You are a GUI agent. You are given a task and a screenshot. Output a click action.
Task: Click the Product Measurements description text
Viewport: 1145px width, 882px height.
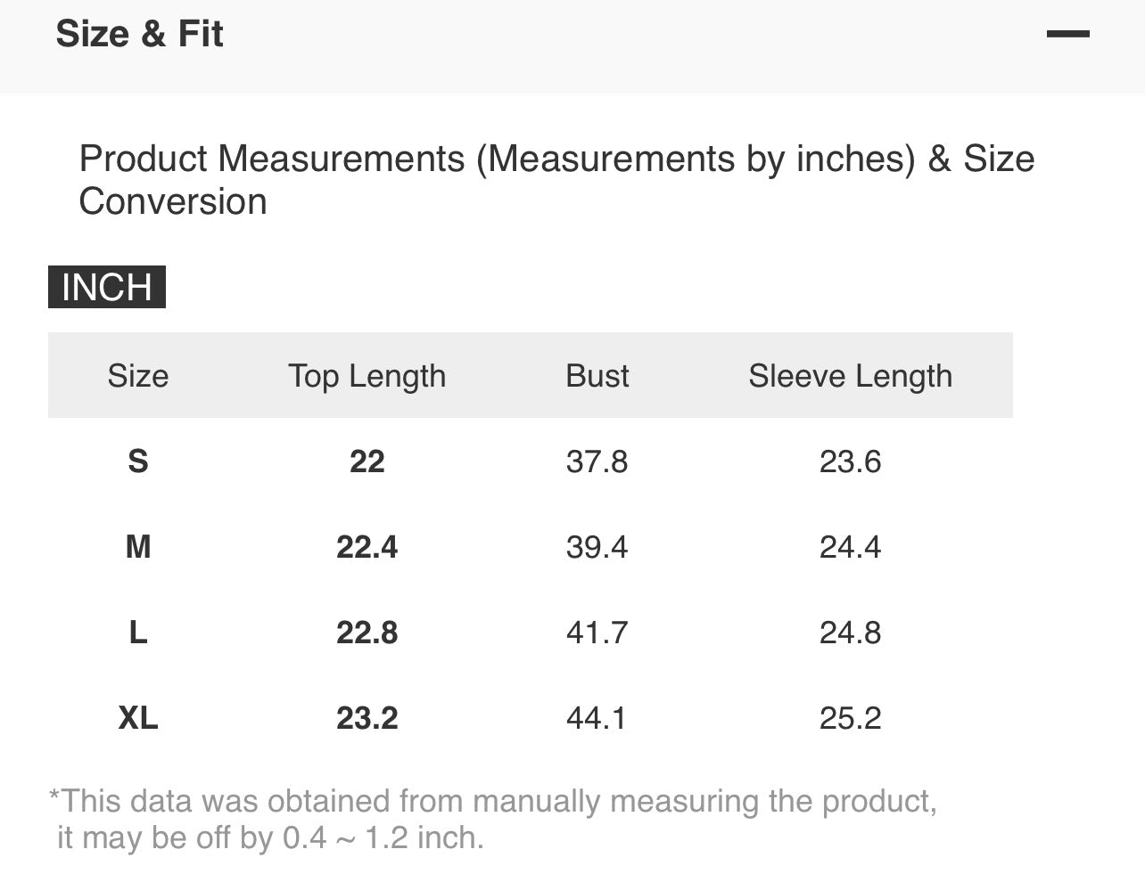click(x=556, y=180)
